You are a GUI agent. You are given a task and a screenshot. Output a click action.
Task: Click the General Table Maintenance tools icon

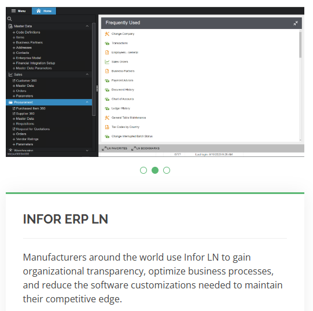tap(107, 118)
